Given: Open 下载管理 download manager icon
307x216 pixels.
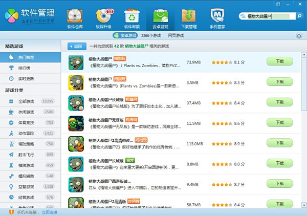Looking at the screenshot, I should 189,19.
